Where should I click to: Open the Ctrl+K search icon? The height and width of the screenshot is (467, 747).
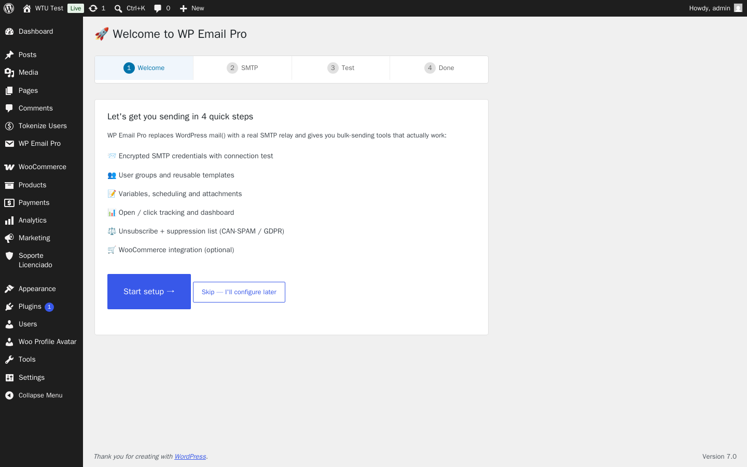tap(118, 8)
